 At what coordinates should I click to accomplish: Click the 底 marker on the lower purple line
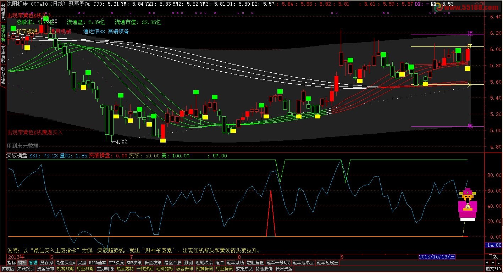470,126
